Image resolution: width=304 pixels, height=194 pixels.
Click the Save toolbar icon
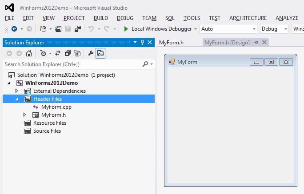(68, 29)
